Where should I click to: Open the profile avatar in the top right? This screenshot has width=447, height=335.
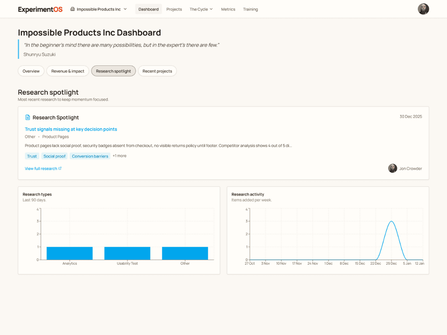click(424, 9)
